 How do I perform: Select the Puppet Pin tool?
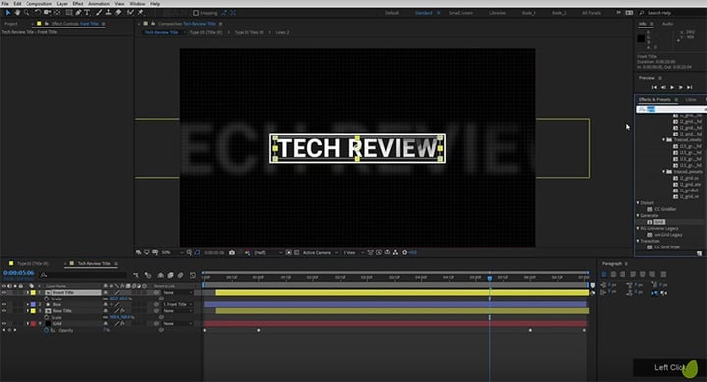tap(140, 12)
